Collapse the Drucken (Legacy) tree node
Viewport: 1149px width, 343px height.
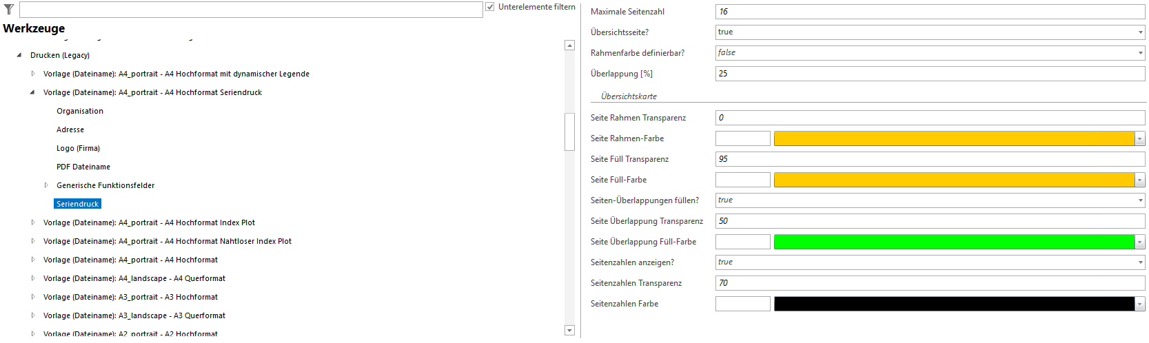click(19, 55)
